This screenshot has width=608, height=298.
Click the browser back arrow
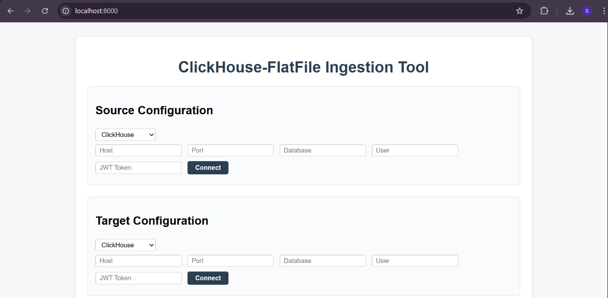(x=10, y=11)
